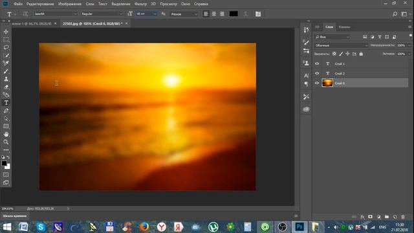The height and width of the screenshot is (233, 414).
Task: Hide layer Слой 1 eye icon
Action: tap(317, 63)
